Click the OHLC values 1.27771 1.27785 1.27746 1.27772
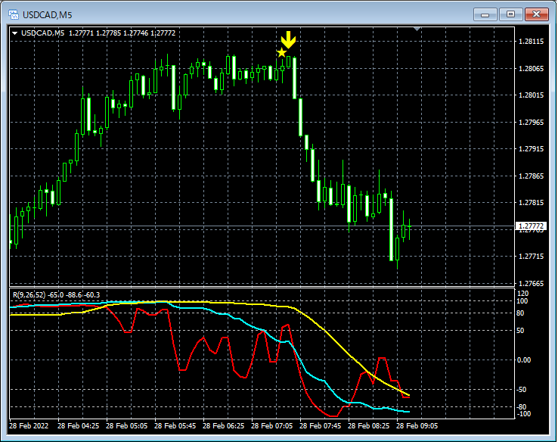 [122, 33]
